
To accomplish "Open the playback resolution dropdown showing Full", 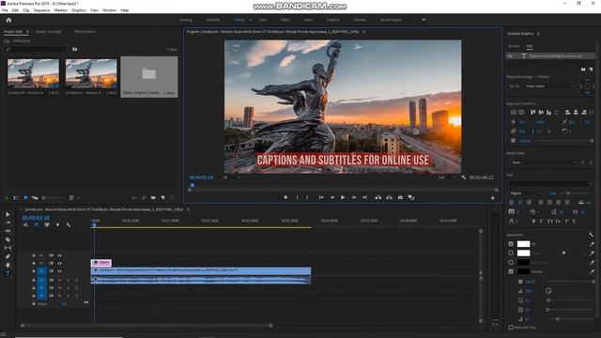I will (x=447, y=177).
